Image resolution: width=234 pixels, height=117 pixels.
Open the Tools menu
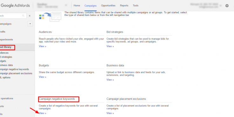(135, 5)
